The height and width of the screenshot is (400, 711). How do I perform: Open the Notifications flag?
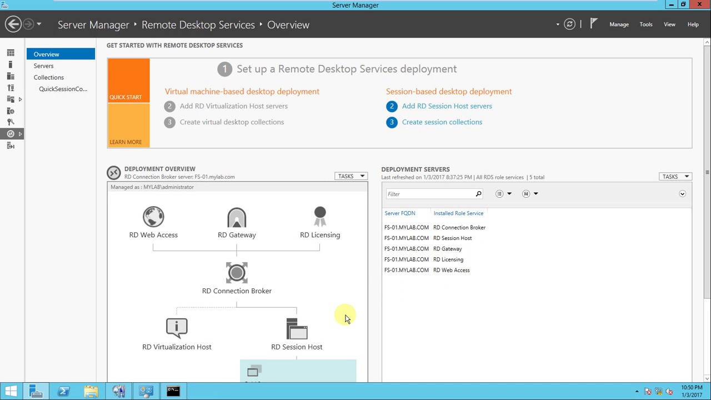tap(594, 23)
